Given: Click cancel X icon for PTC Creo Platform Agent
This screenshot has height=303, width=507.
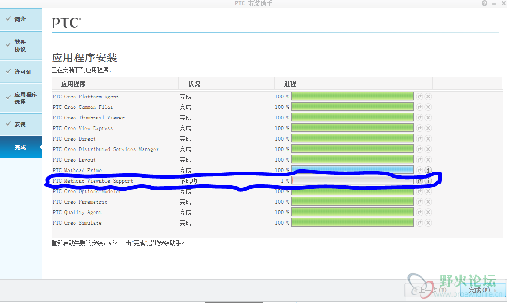Looking at the screenshot, I should click(x=428, y=97).
